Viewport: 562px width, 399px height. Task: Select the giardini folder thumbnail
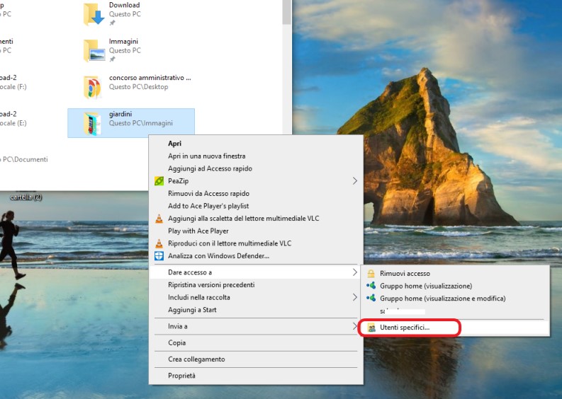point(94,123)
